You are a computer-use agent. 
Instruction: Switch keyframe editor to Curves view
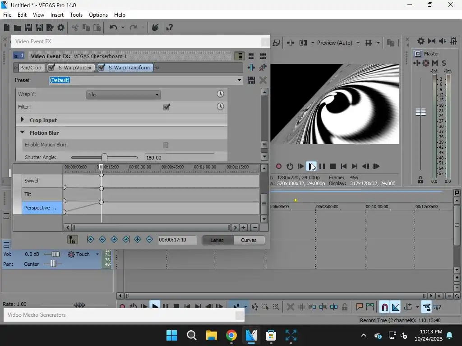(249, 240)
